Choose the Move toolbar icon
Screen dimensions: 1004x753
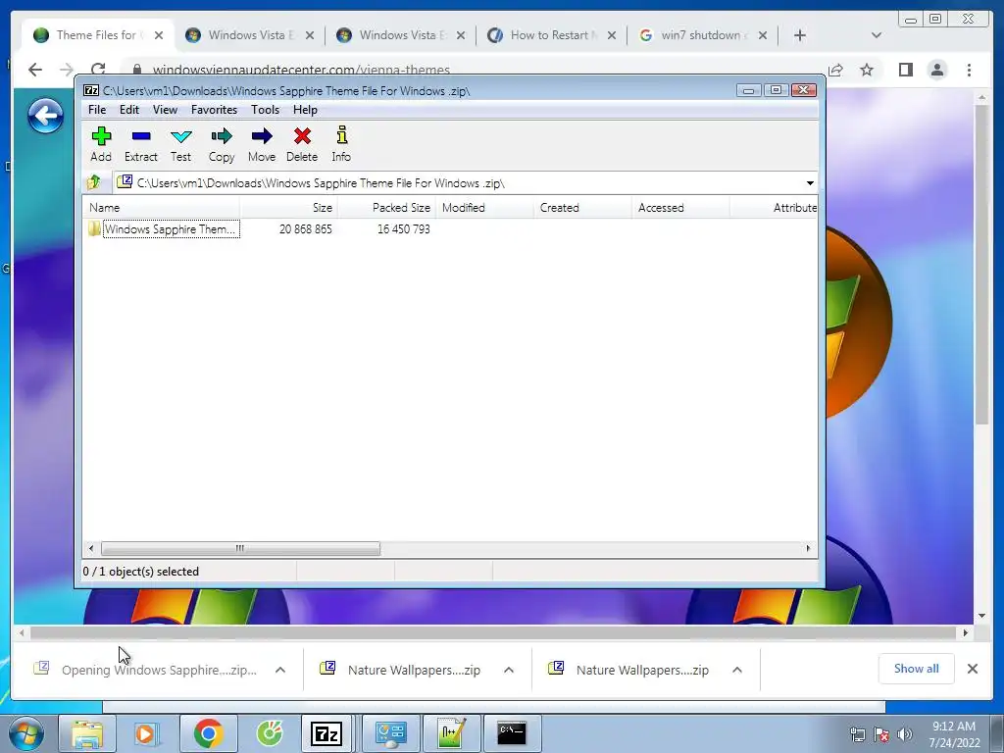click(261, 144)
